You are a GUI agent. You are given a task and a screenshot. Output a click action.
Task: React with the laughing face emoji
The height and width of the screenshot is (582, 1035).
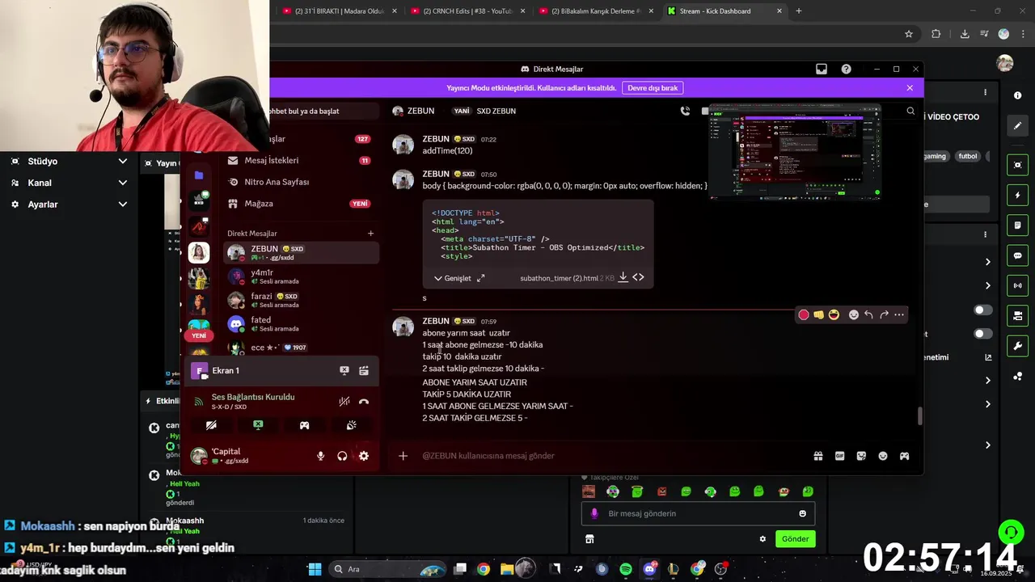(834, 314)
